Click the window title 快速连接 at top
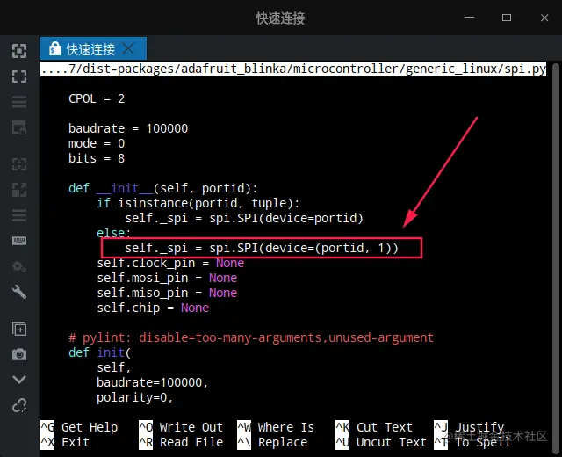The height and width of the screenshot is (457, 562). point(280,18)
